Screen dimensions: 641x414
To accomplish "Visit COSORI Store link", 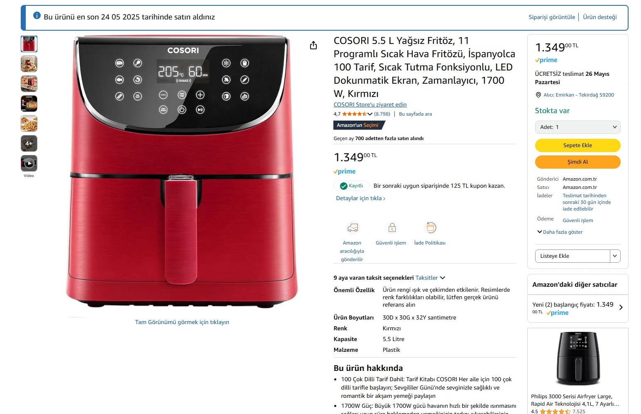I will (x=370, y=105).
